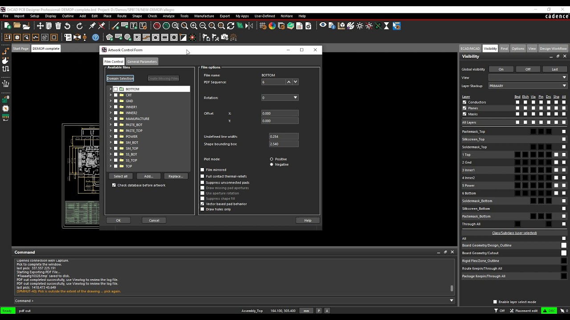Viewport: 570px width, 320px height.
Task: Open the Rotation dropdown
Action: (x=295, y=98)
